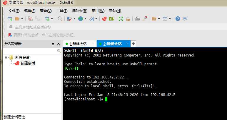This screenshot has width=227, height=120.
Task: Open the 窗口(W) menu
Action: coord(98,11)
